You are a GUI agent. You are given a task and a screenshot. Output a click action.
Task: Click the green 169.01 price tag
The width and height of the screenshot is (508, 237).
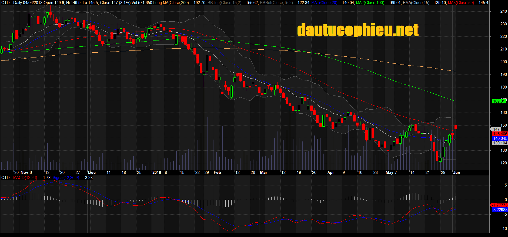point(499,101)
